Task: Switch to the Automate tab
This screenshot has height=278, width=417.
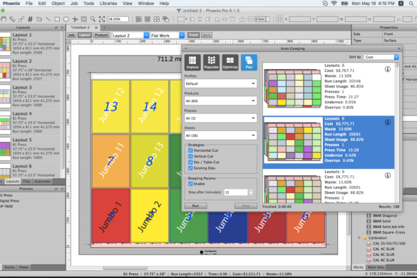Action: pyautogui.click(x=42, y=182)
